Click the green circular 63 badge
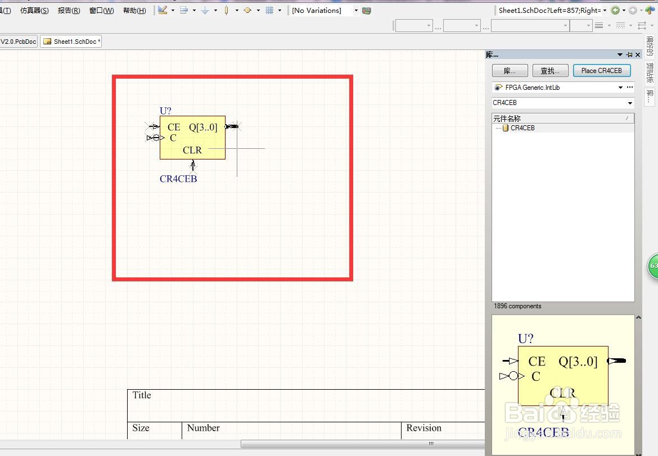This screenshot has width=658, height=456. (x=653, y=266)
